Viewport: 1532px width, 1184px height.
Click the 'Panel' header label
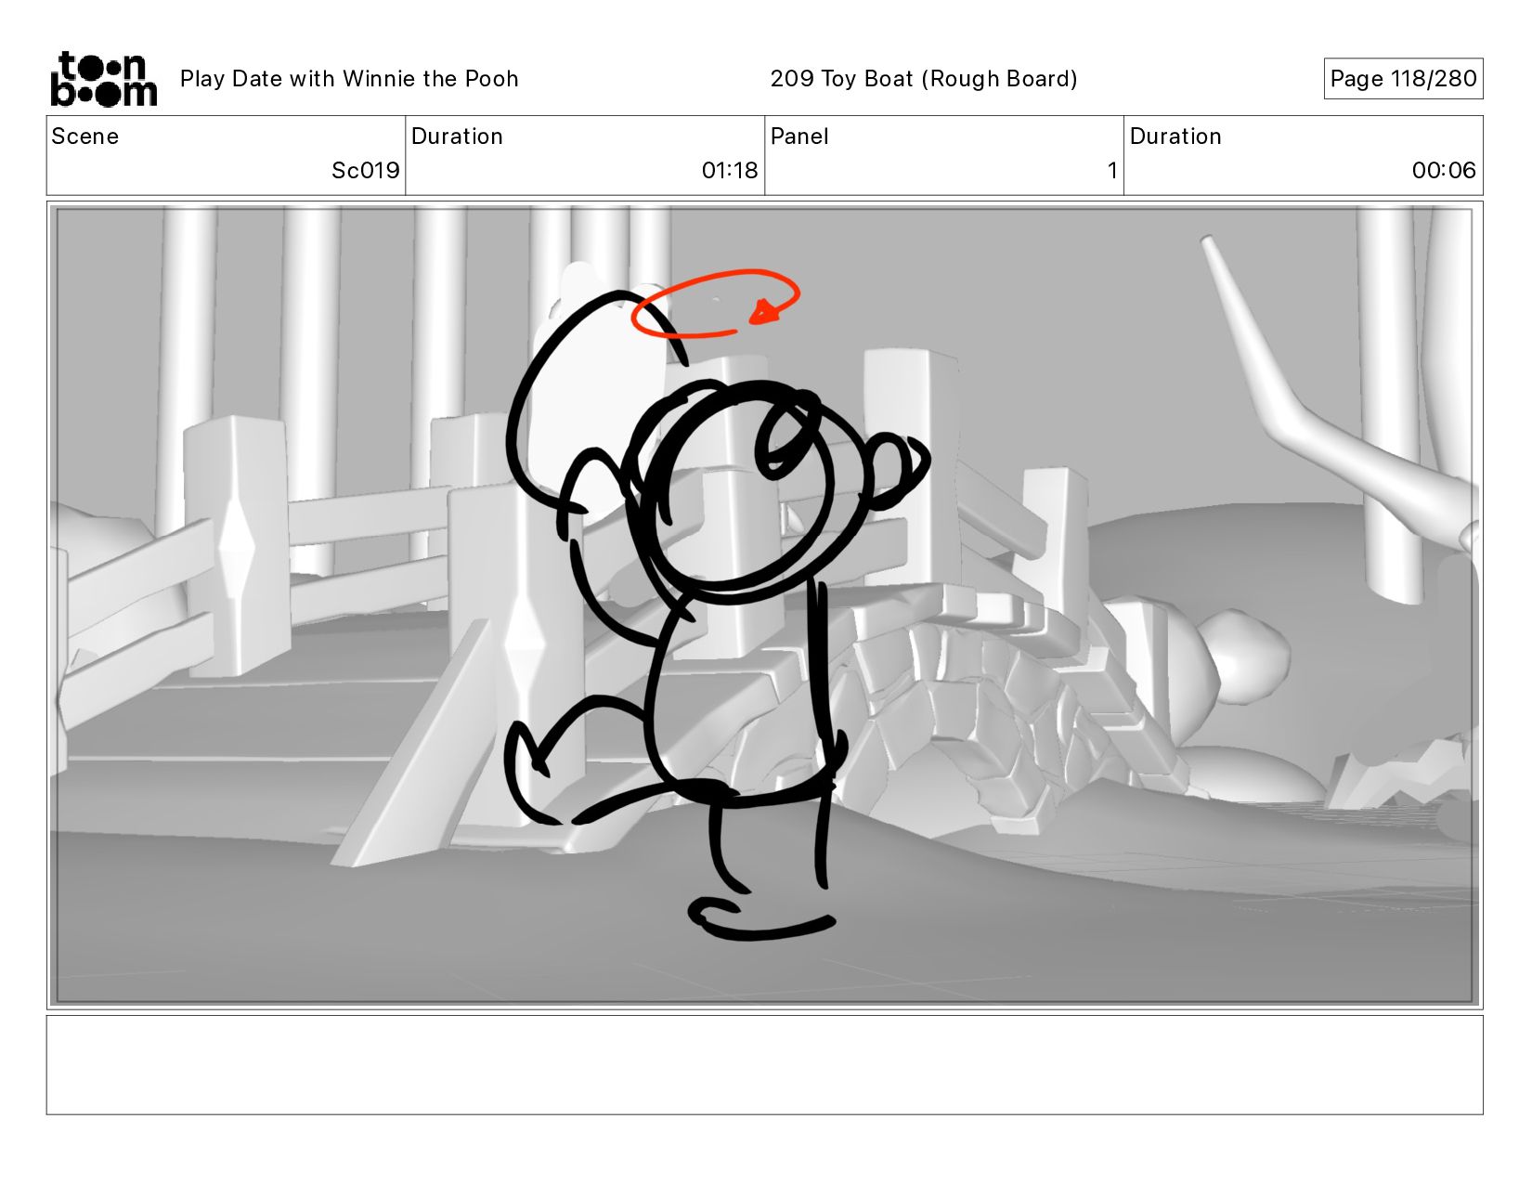[799, 137]
